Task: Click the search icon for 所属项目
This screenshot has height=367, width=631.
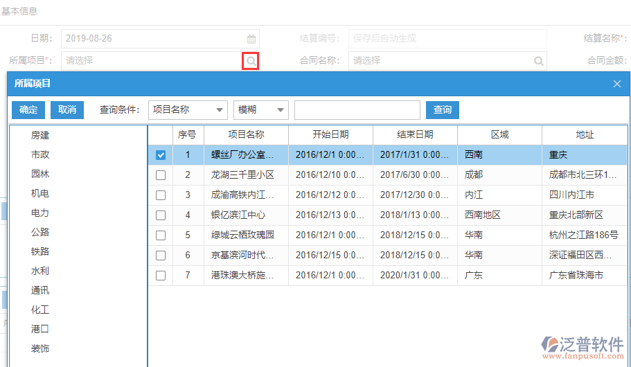Action: tap(251, 61)
